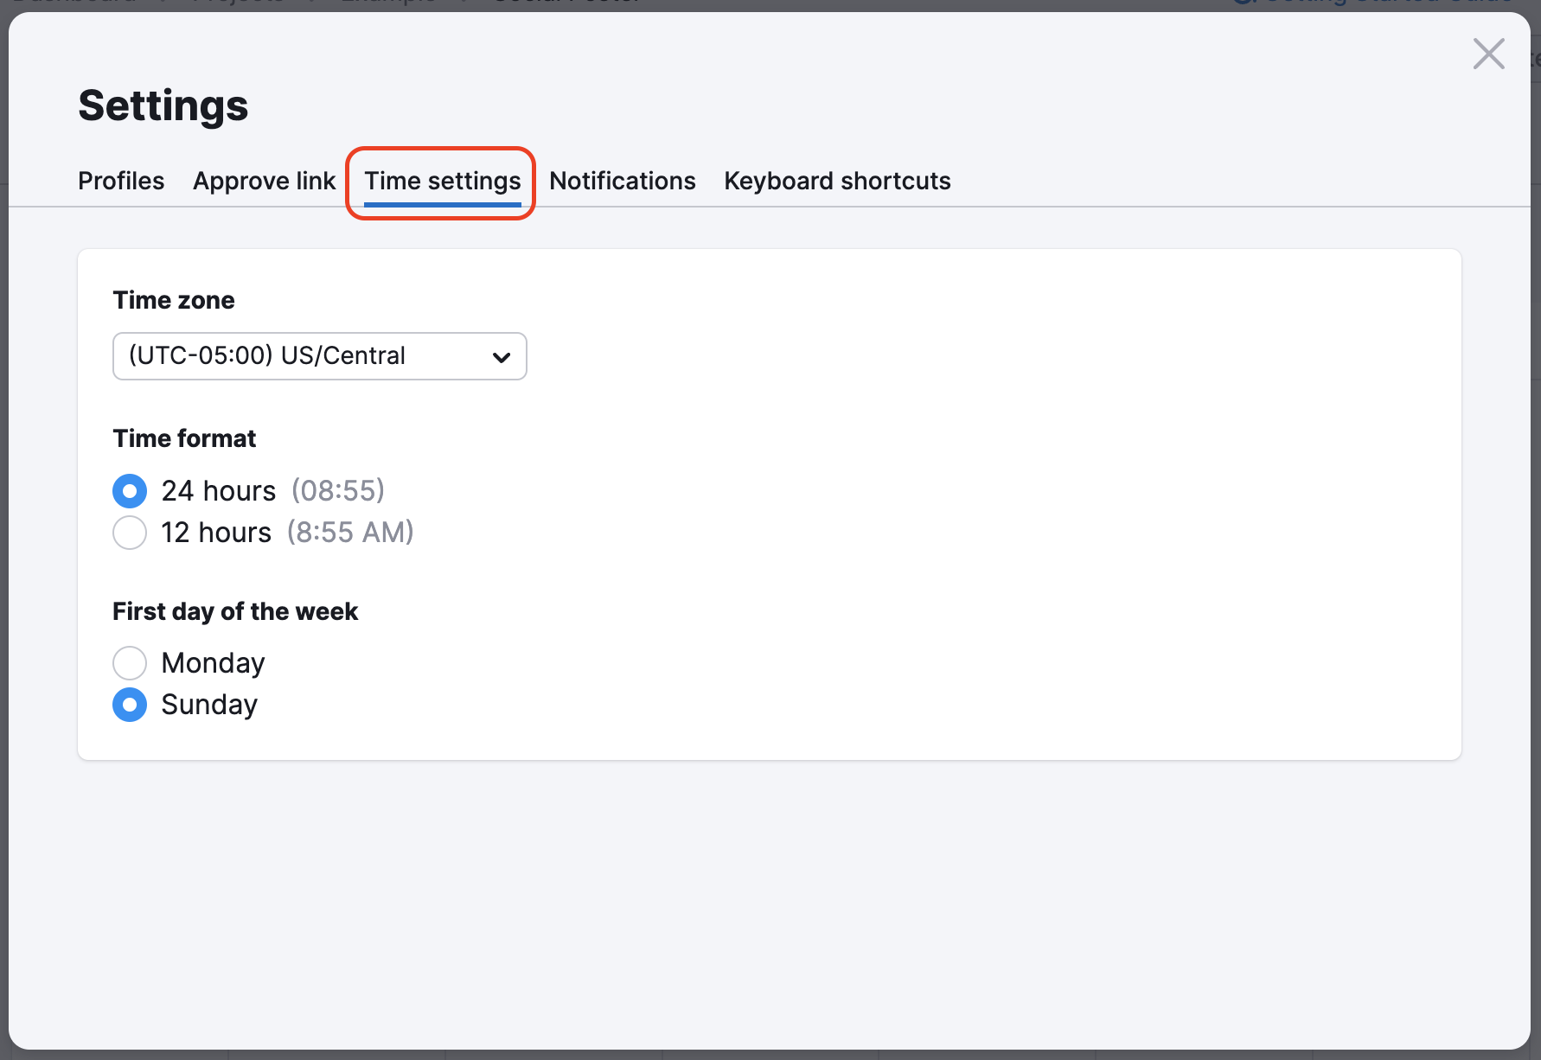Open Projects from the breadcrumb trail
1541x1060 pixels.
pos(238,3)
